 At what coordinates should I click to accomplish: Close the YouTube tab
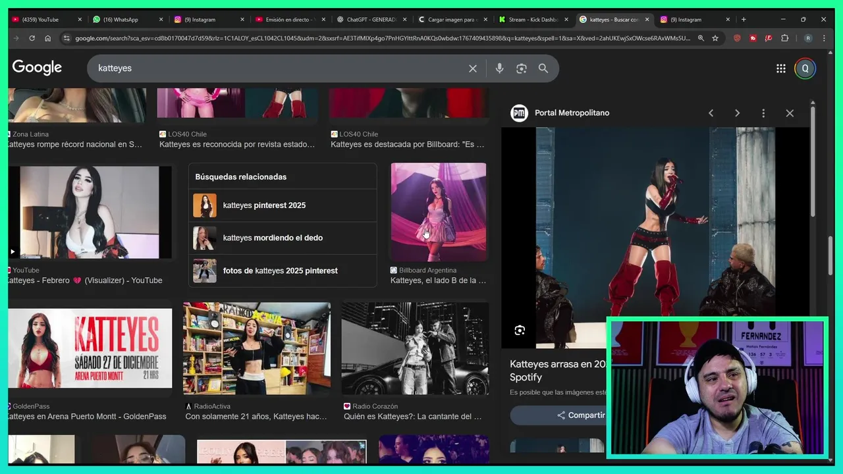[80, 20]
